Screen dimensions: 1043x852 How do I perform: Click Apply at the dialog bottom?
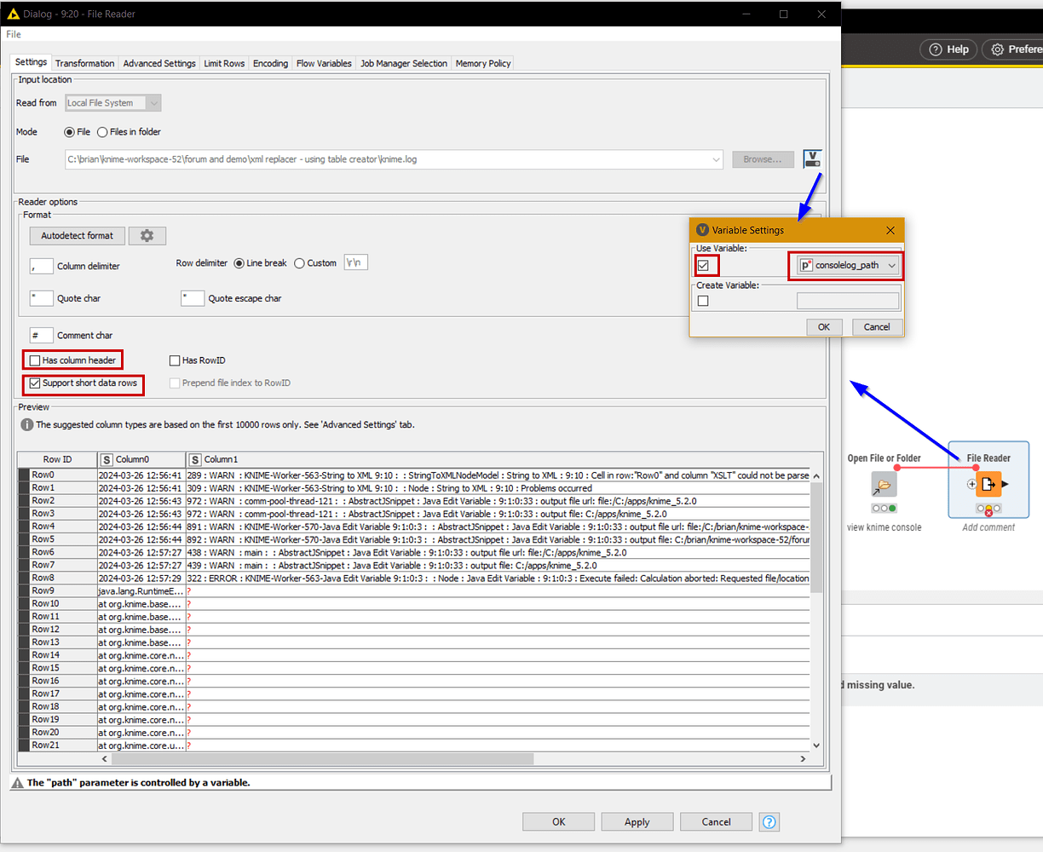(637, 822)
